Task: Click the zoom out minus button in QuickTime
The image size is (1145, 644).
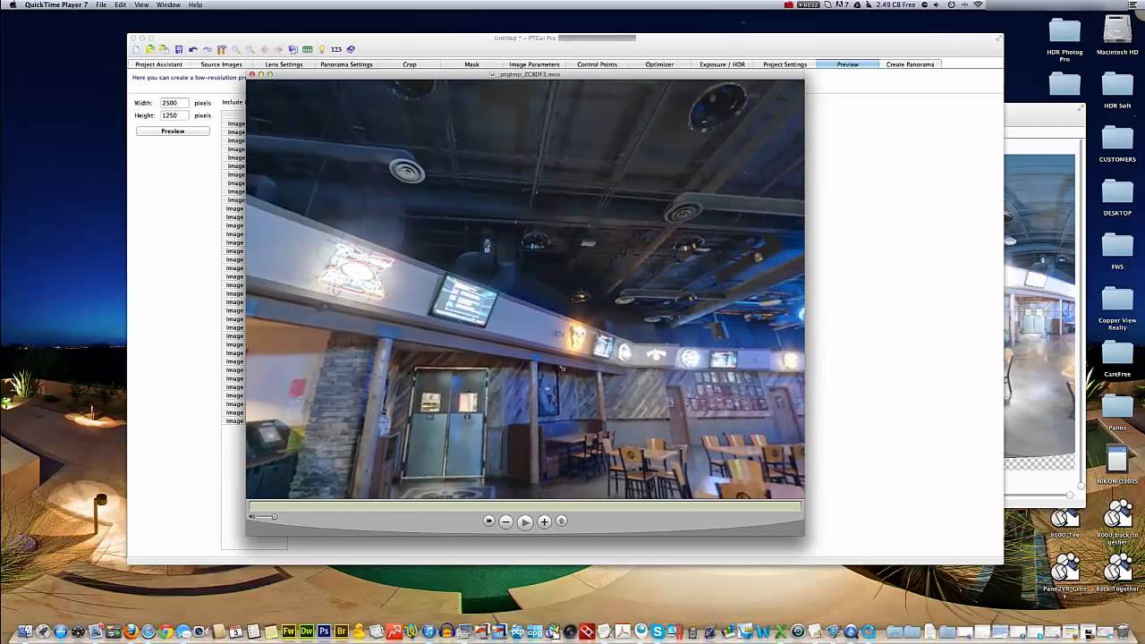Action: tap(505, 521)
